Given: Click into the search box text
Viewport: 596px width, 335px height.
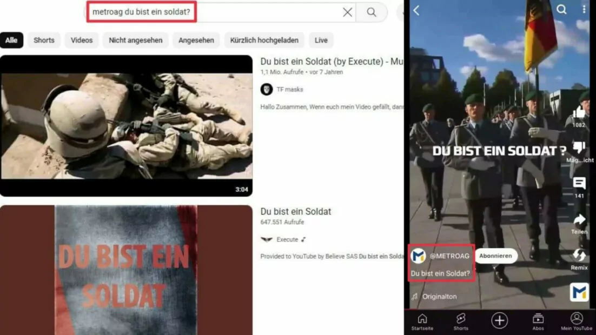Looking at the screenshot, I should click(141, 12).
